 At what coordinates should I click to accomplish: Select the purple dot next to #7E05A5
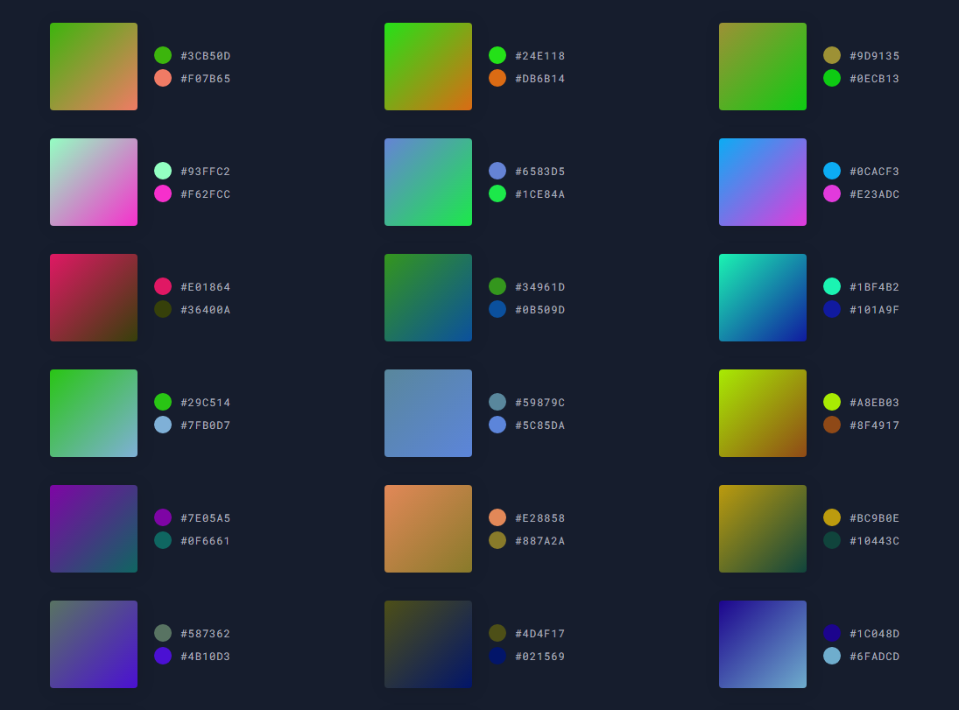coord(163,517)
